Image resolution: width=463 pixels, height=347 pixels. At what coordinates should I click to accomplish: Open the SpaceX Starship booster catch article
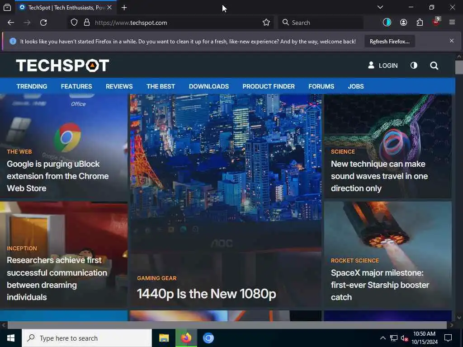(380, 285)
